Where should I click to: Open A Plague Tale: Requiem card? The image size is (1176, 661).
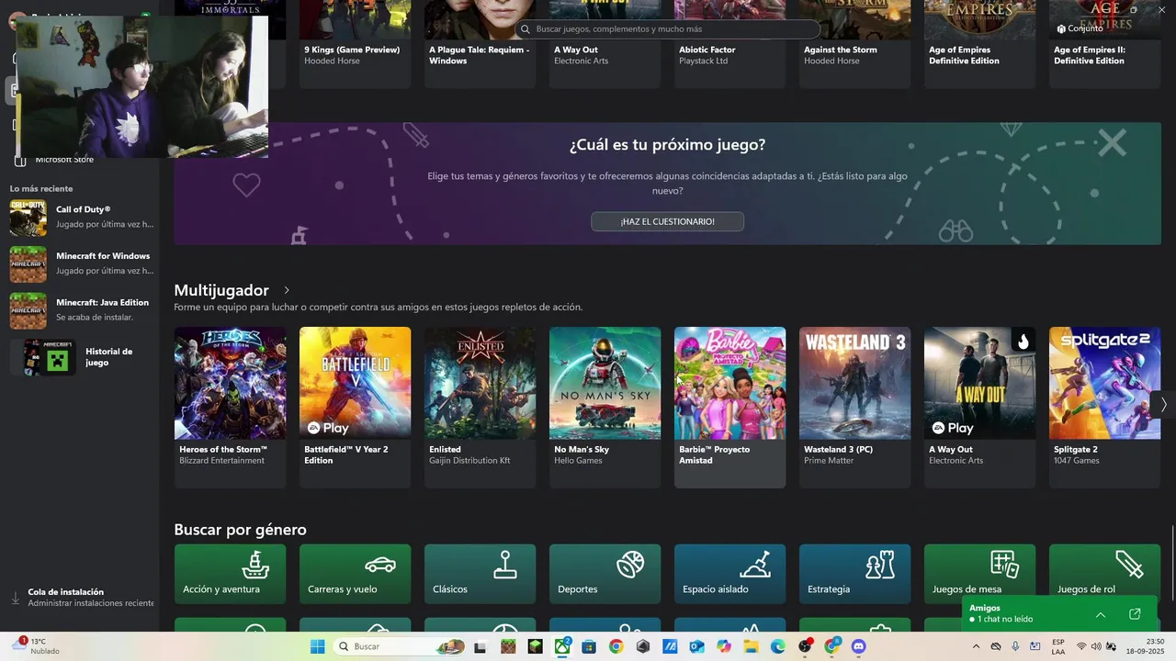(480, 44)
